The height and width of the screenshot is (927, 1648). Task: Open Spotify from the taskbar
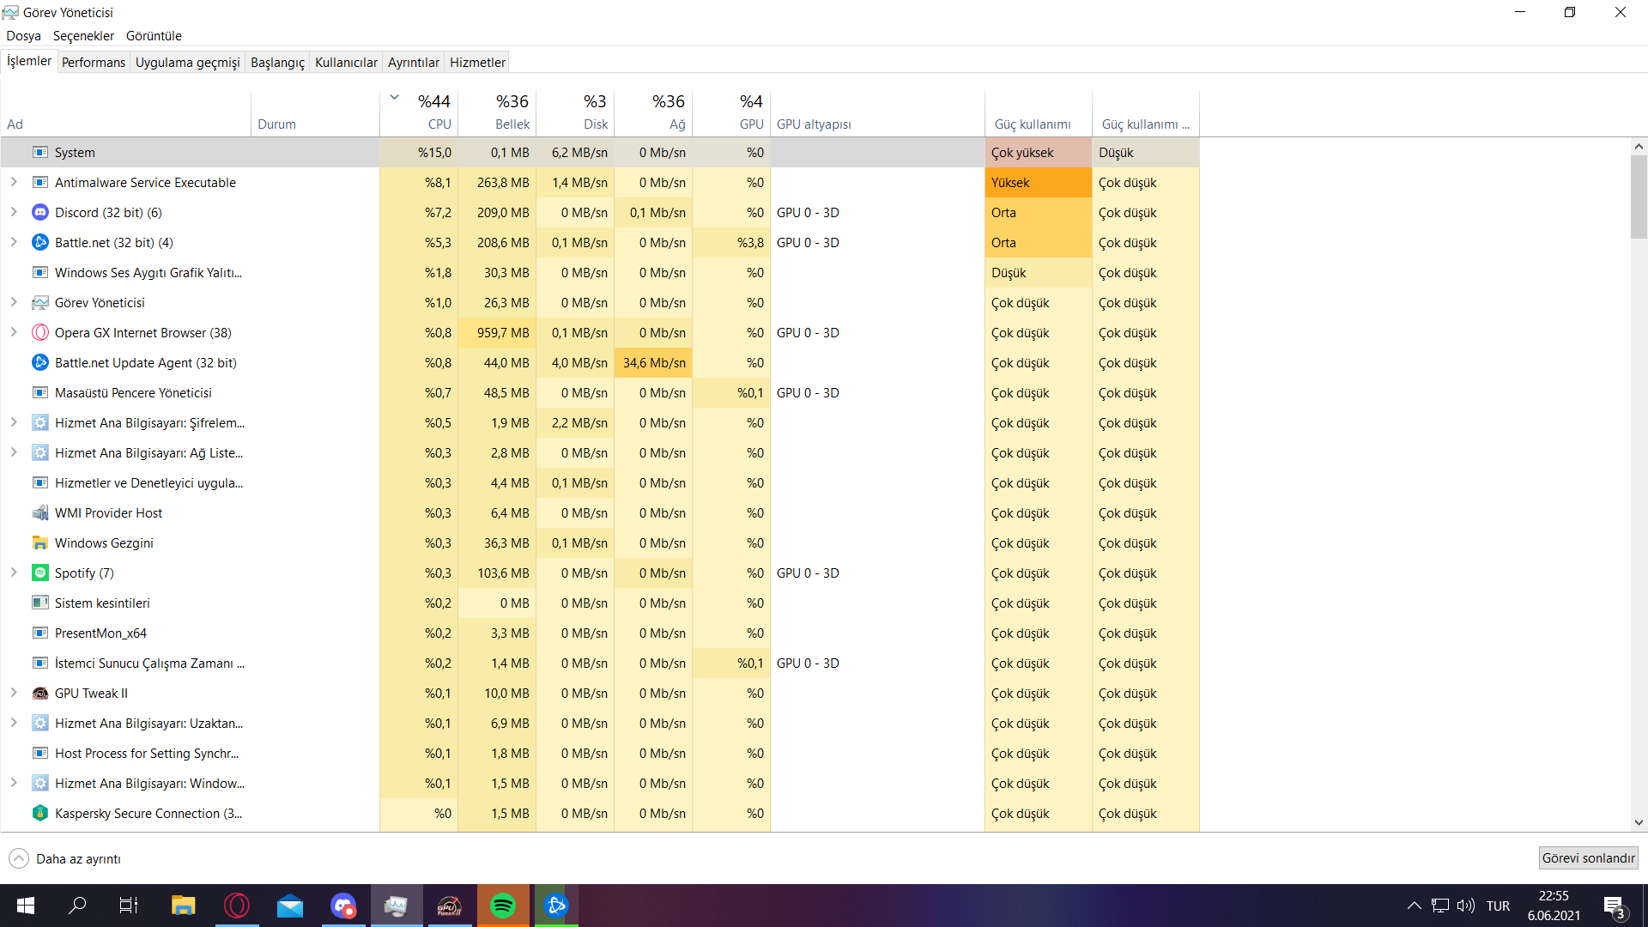click(503, 906)
